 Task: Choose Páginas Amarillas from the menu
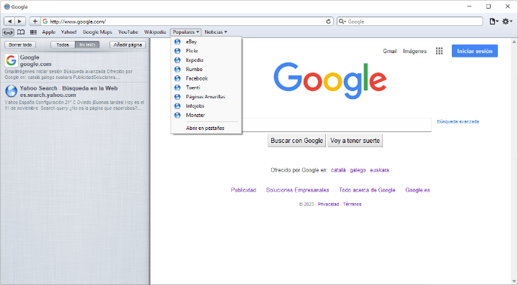(x=206, y=97)
